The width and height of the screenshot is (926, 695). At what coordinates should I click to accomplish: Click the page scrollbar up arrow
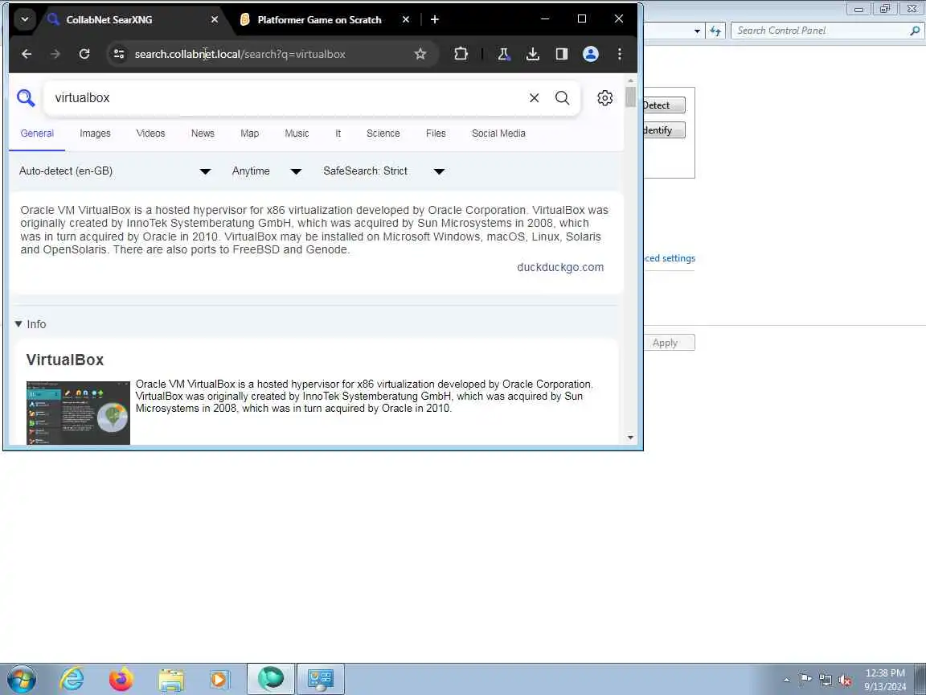point(630,80)
